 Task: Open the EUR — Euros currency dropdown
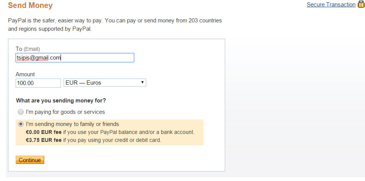coord(105,83)
